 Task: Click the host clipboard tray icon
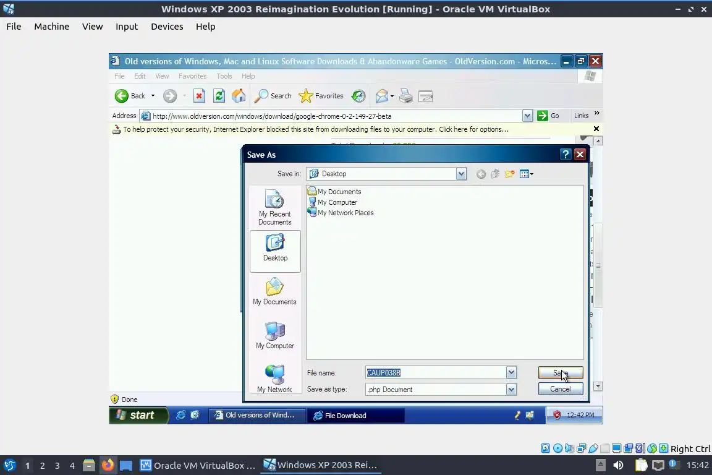point(641,465)
